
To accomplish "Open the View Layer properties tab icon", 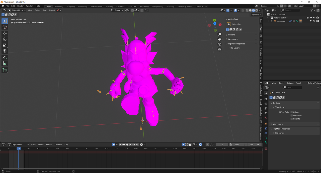I will [266, 109].
